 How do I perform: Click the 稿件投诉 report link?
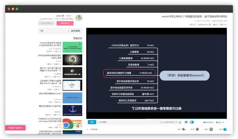click(94, 129)
